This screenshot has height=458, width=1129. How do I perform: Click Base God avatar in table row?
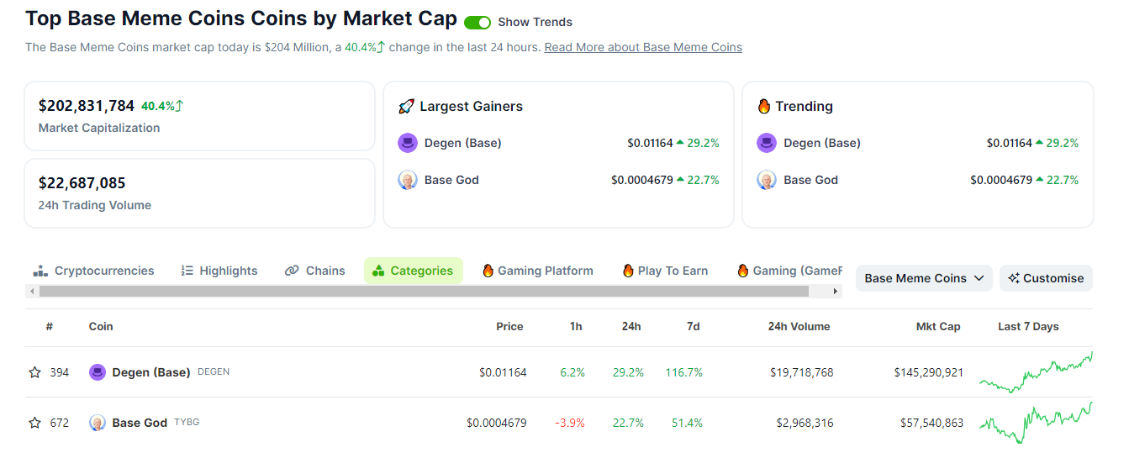pyautogui.click(x=98, y=423)
